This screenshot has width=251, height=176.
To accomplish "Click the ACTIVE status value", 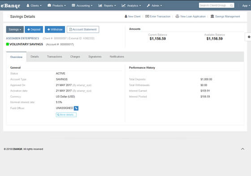I will 61,74.
